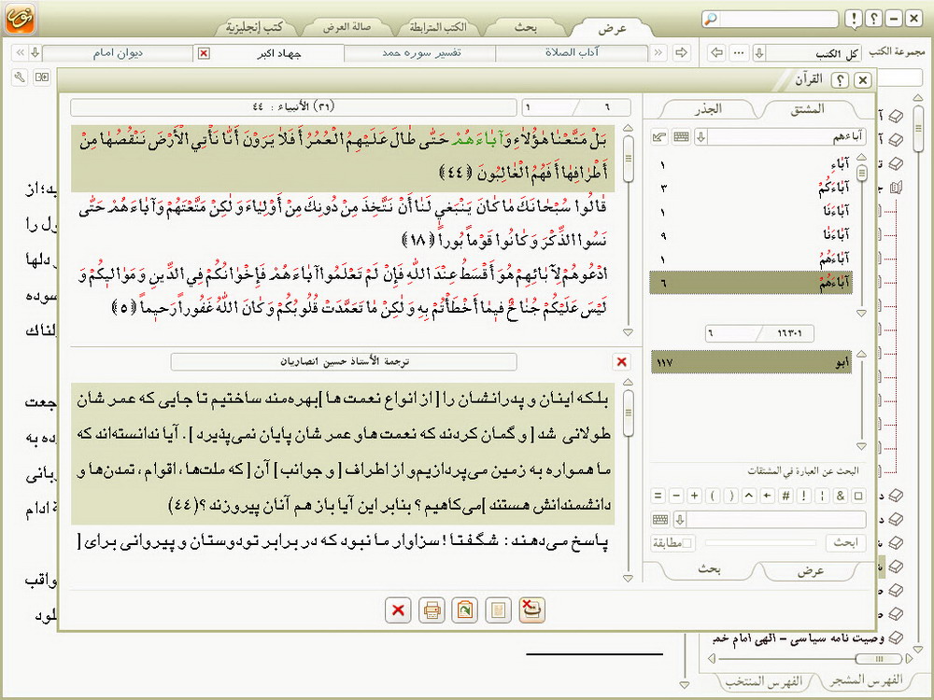The height and width of the screenshot is (700, 934).
Task: Click the Noor application logo
Action: pos(19,18)
